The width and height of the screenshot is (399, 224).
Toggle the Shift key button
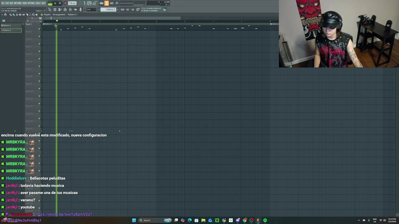[123, 10]
